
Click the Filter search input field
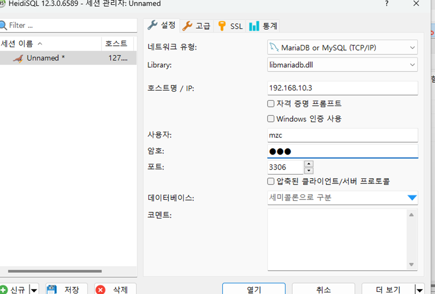pyautogui.click(x=68, y=25)
